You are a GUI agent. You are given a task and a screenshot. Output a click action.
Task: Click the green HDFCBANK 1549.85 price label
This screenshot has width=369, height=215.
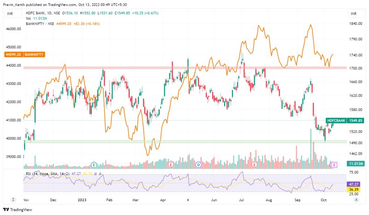pos(345,121)
